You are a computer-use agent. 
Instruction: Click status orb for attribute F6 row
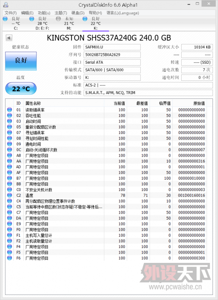click(9, 258)
